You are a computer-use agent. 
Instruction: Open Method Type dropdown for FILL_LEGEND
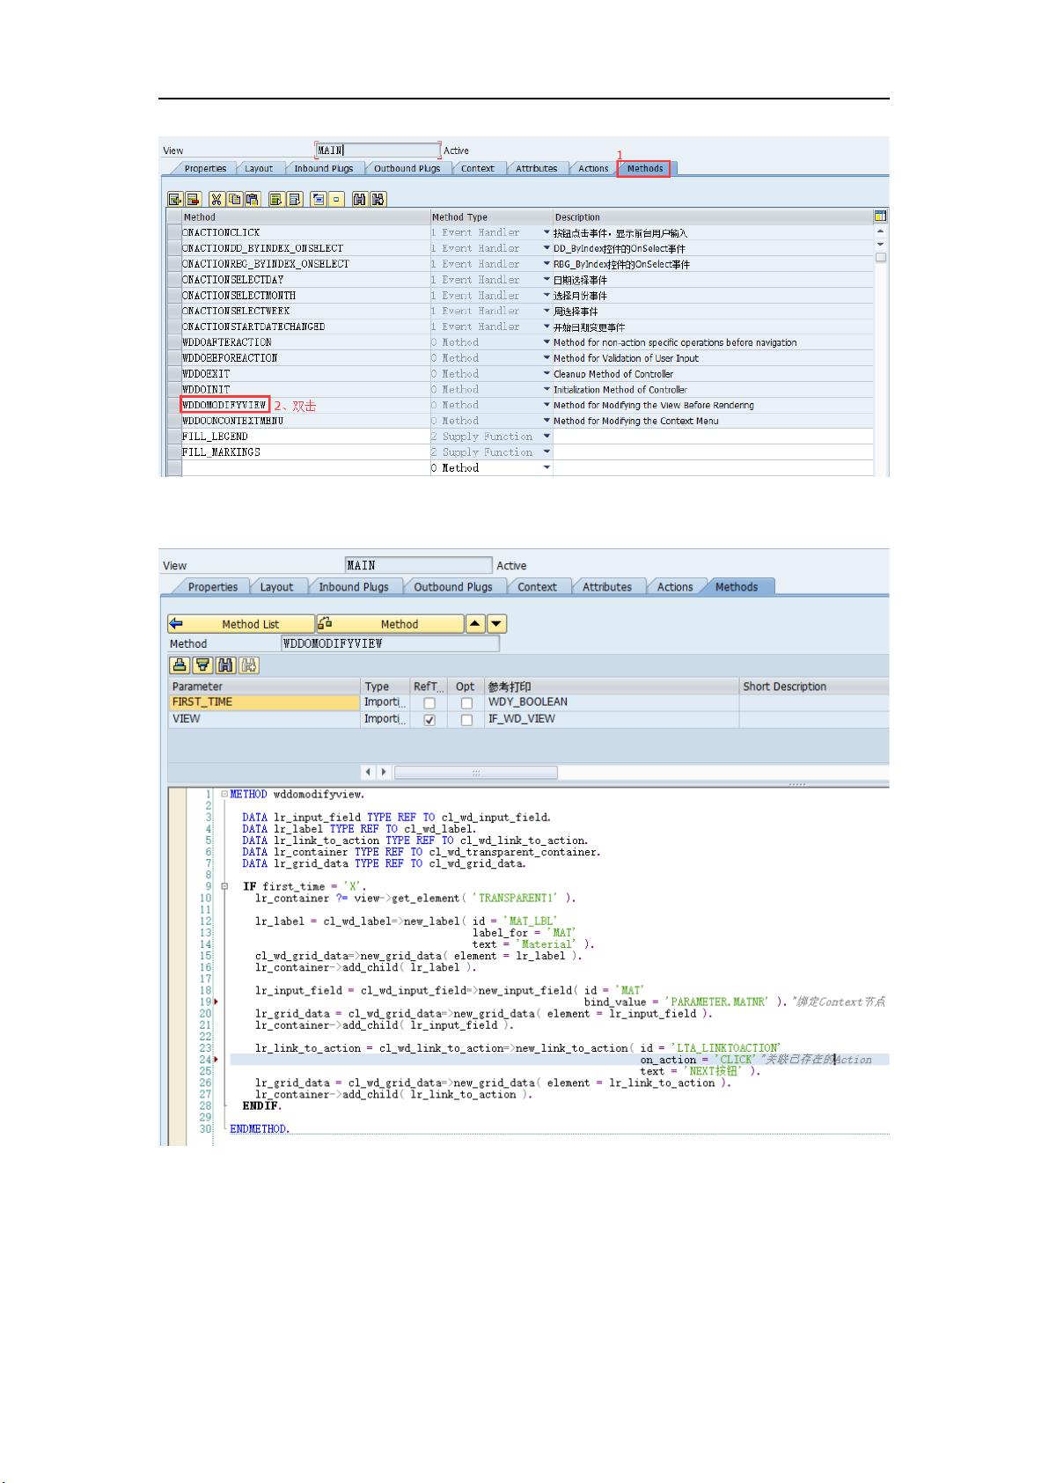pos(547,437)
